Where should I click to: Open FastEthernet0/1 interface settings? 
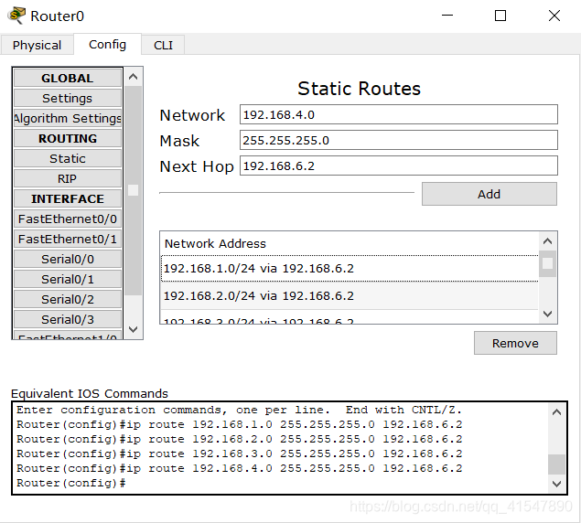pyautogui.click(x=68, y=239)
